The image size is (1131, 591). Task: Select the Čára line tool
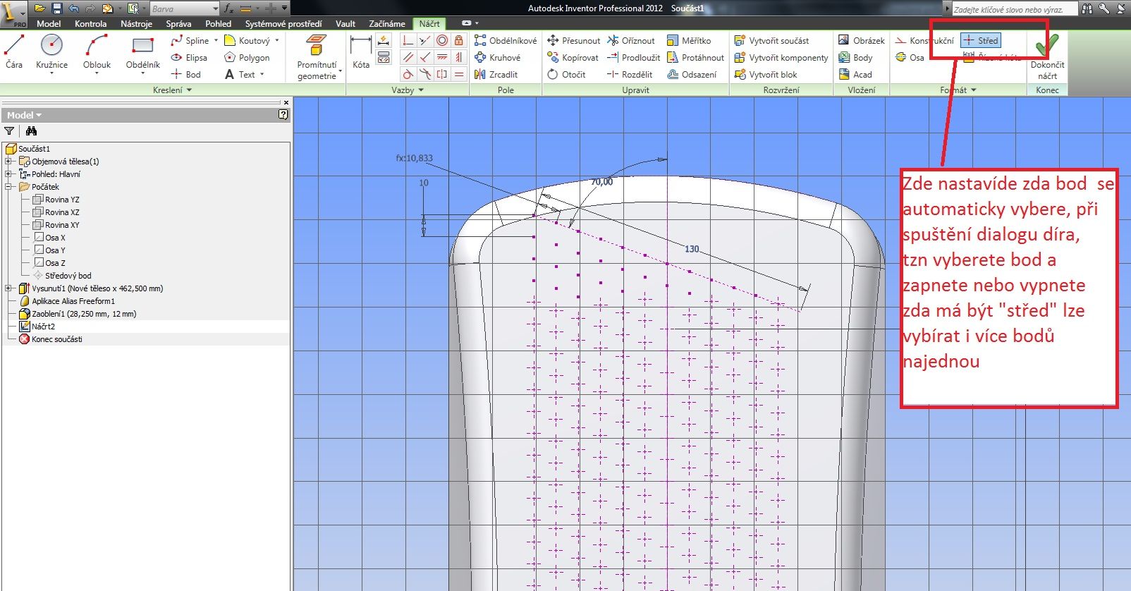point(14,52)
